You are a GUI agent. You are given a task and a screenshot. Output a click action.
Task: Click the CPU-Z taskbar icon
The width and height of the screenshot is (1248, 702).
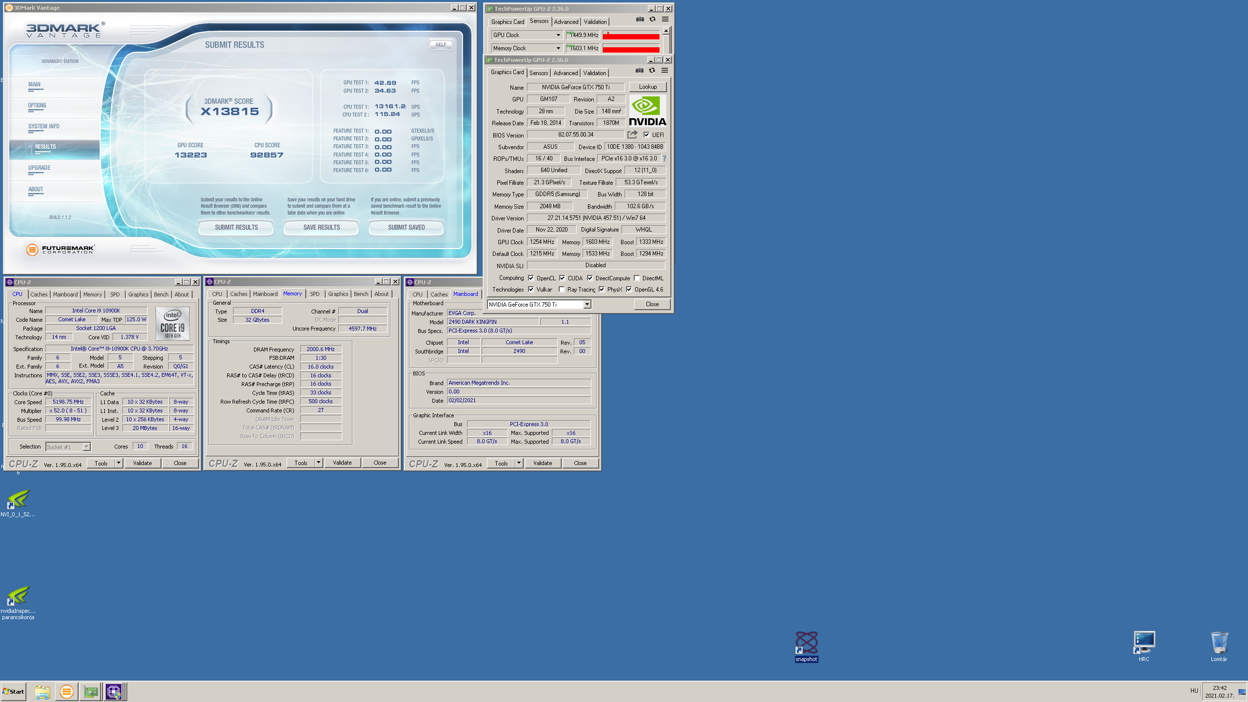coord(114,691)
